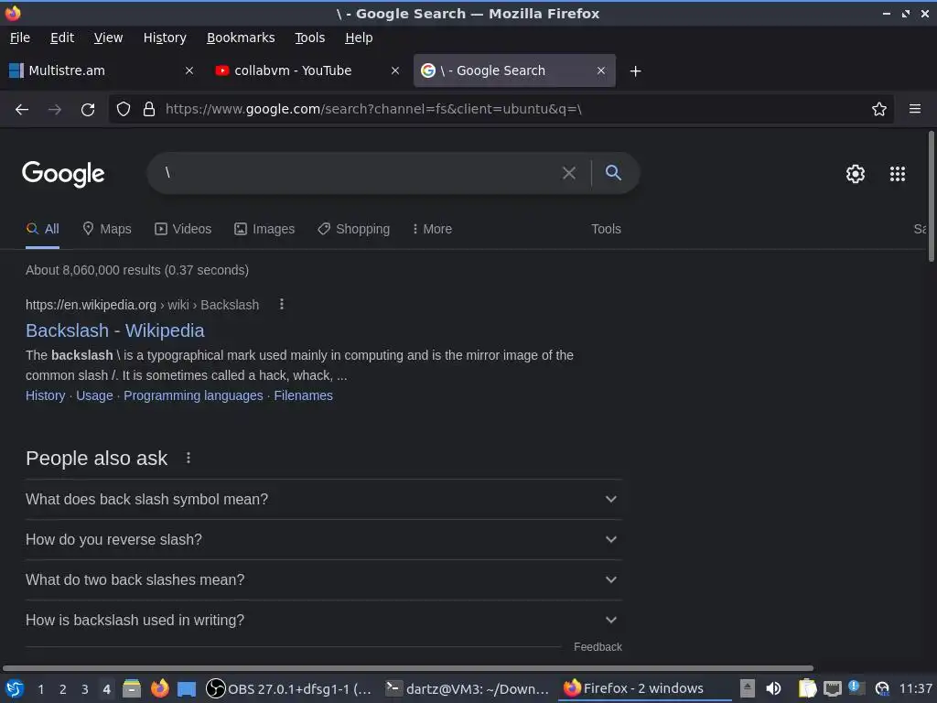Image resolution: width=937 pixels, height=703 pixels.
Task: Click the Firefox - 2 windows taskbar button
Action: (x=645, y=689)
